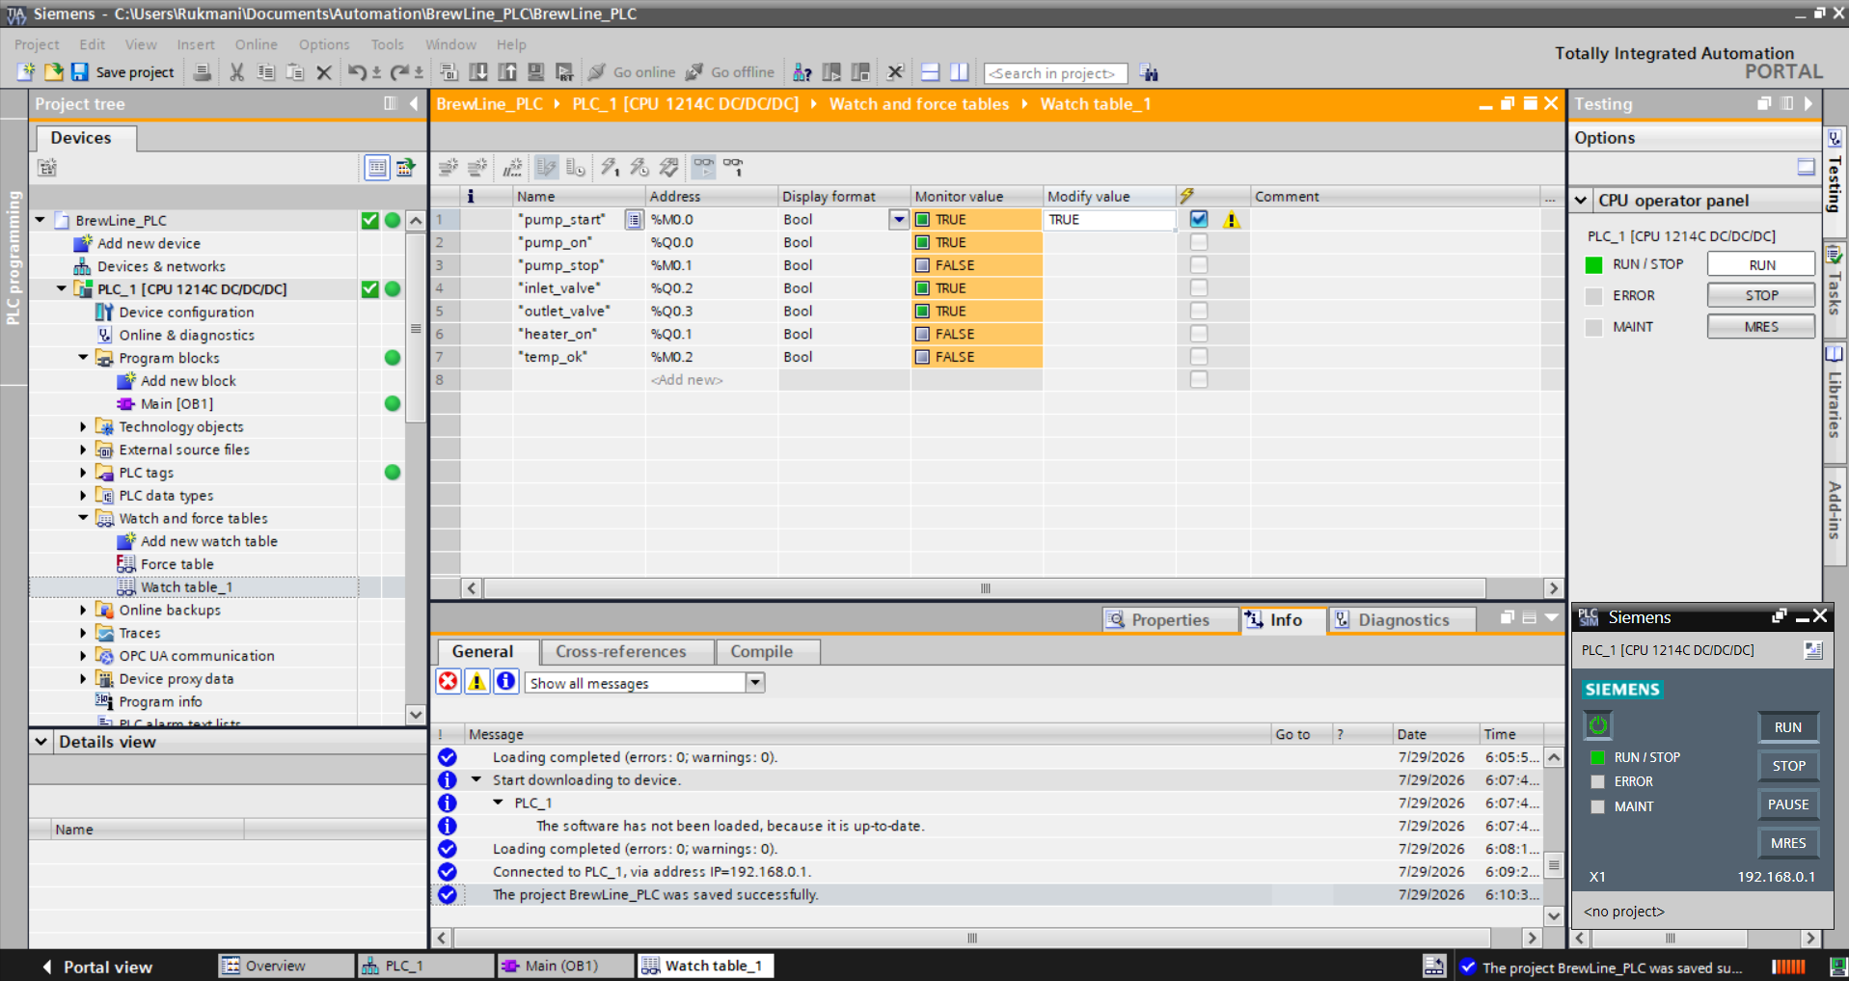Click Enable peripheral outputs icon

[x=668, y=167]
